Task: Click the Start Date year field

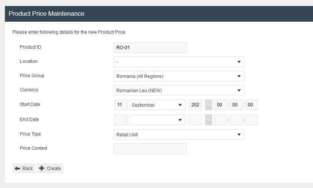Action: click(195, 105)
